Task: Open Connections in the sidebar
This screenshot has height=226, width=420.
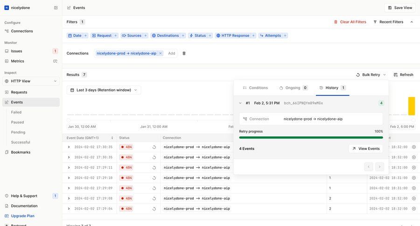Action: [x=31, y=31]
